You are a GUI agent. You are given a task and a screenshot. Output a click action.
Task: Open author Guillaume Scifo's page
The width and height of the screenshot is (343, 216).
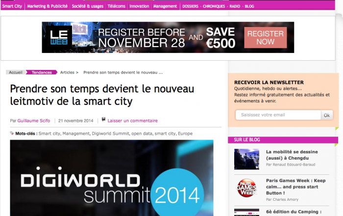point(34,120)
